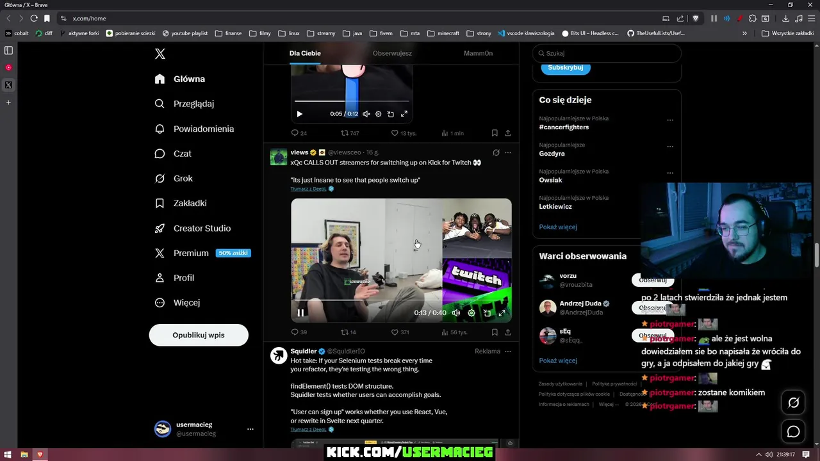The width and height of the screenshot is (820, 461).
Task: Open Brave hamburger main menu
Action: coord(811,18)
